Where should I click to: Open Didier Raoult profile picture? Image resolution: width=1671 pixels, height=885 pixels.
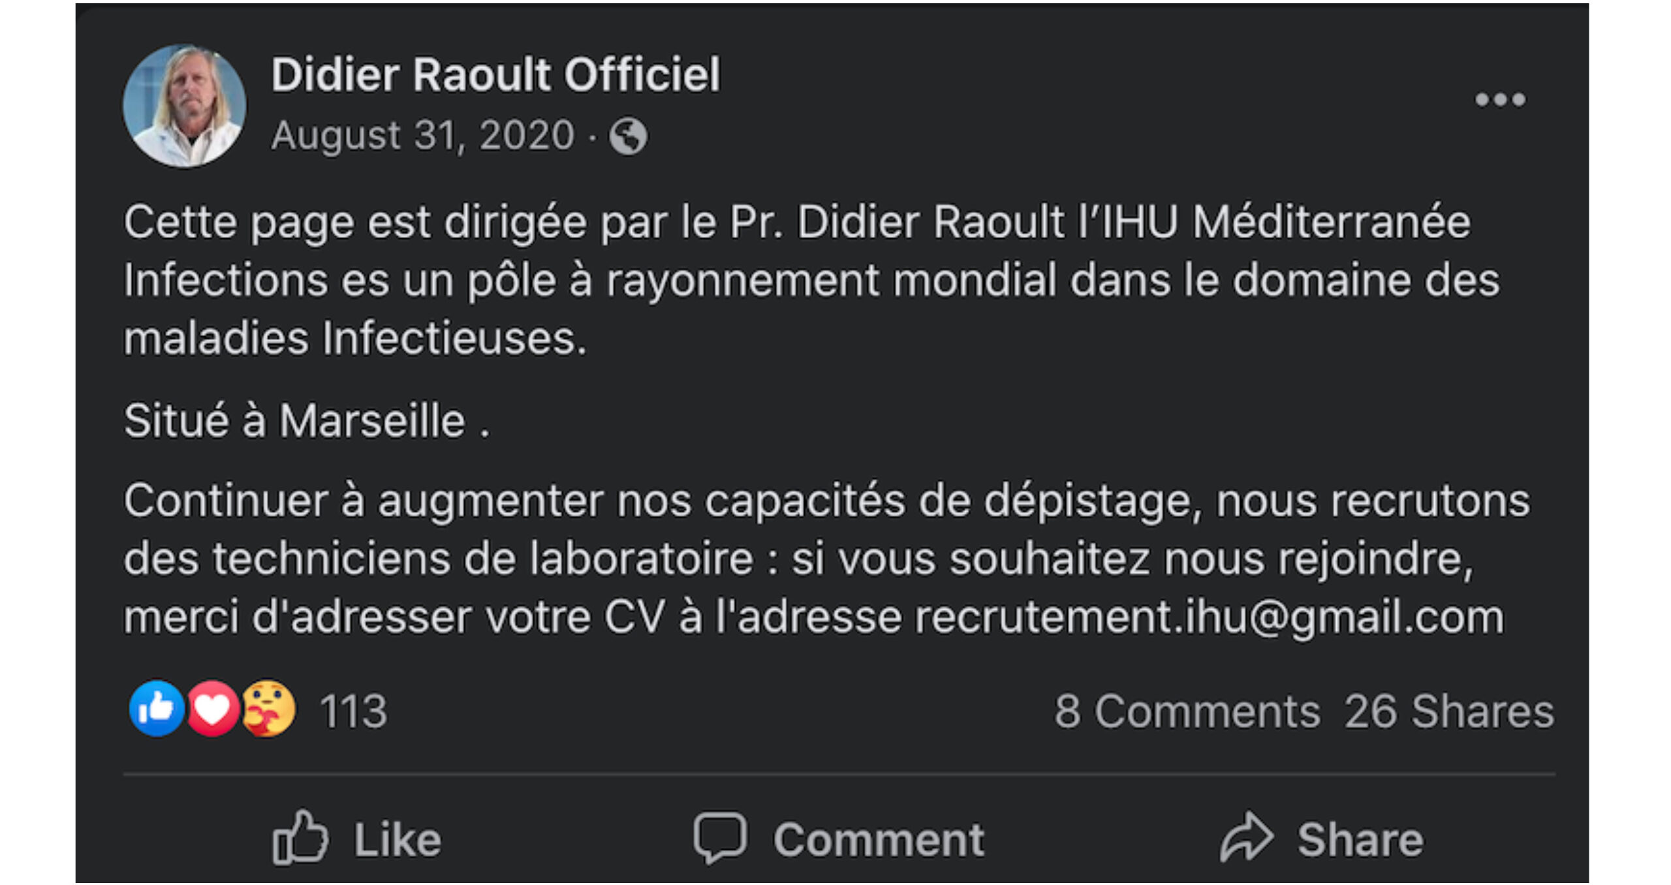coord(185,106)
